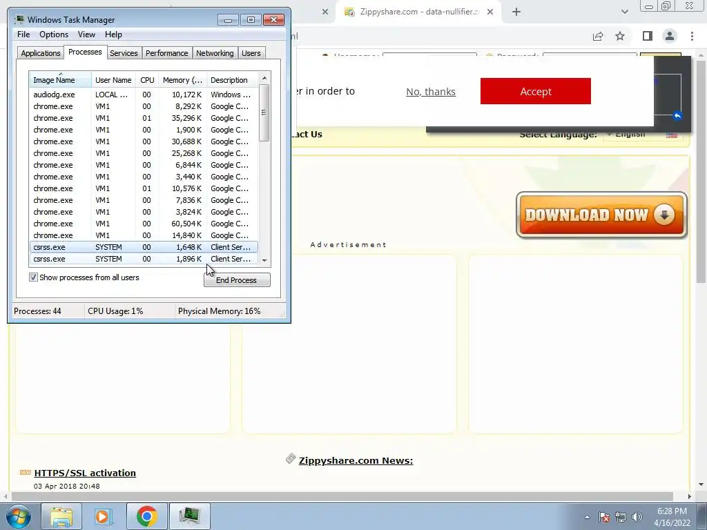Switch to the Performance tab

click(x=166, y=53)
